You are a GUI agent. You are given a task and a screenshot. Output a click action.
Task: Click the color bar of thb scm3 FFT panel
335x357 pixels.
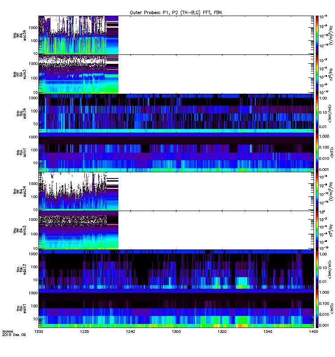click(317, 75)
